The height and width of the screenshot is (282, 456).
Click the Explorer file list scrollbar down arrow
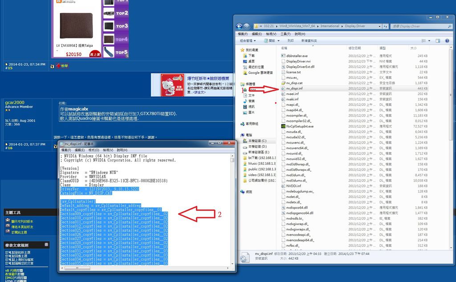(x=451, y=247)
